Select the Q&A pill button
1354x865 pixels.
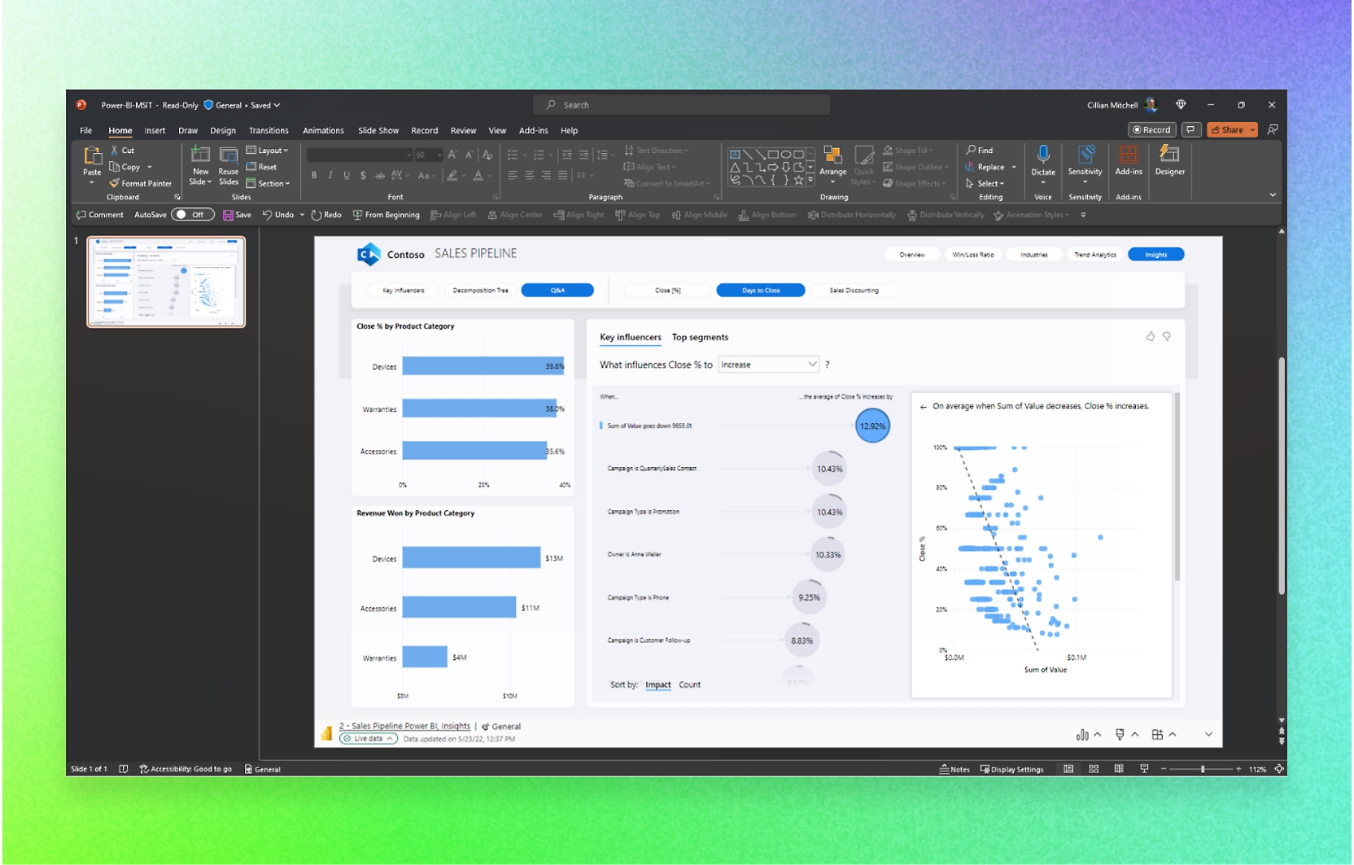pos(557,291)
